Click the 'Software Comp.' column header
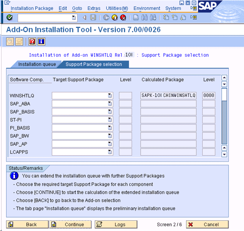Screen dimensions: 244x231 [27, 80]
